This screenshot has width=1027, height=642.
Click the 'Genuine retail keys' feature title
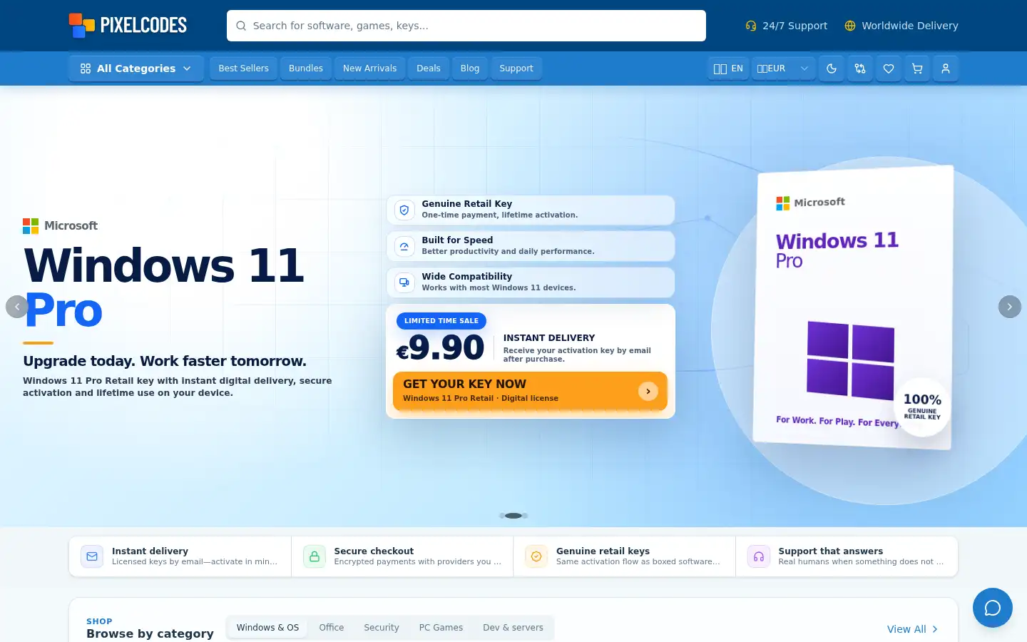click(x=603, y=551)
